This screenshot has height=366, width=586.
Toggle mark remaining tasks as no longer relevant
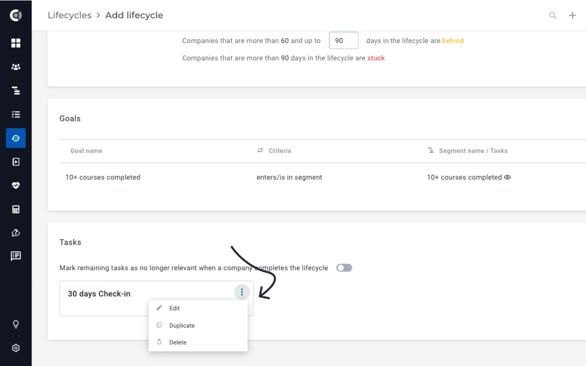(344, 268)
